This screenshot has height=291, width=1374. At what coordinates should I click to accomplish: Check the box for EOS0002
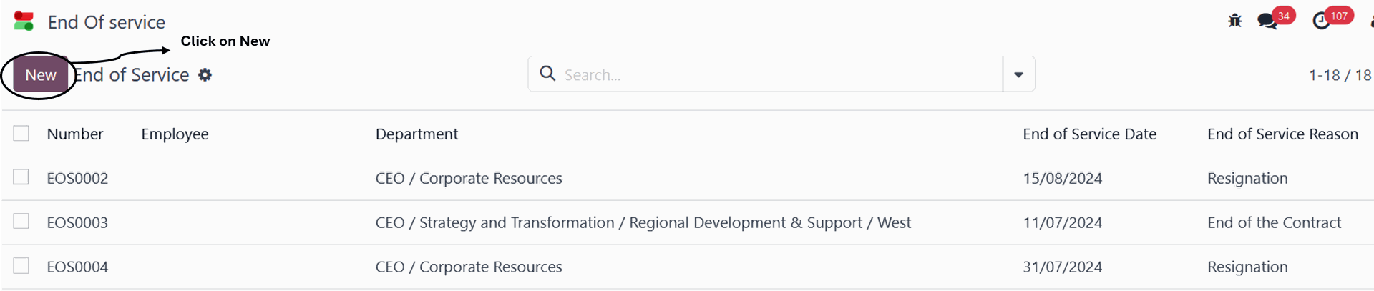[x=21, y=177]
